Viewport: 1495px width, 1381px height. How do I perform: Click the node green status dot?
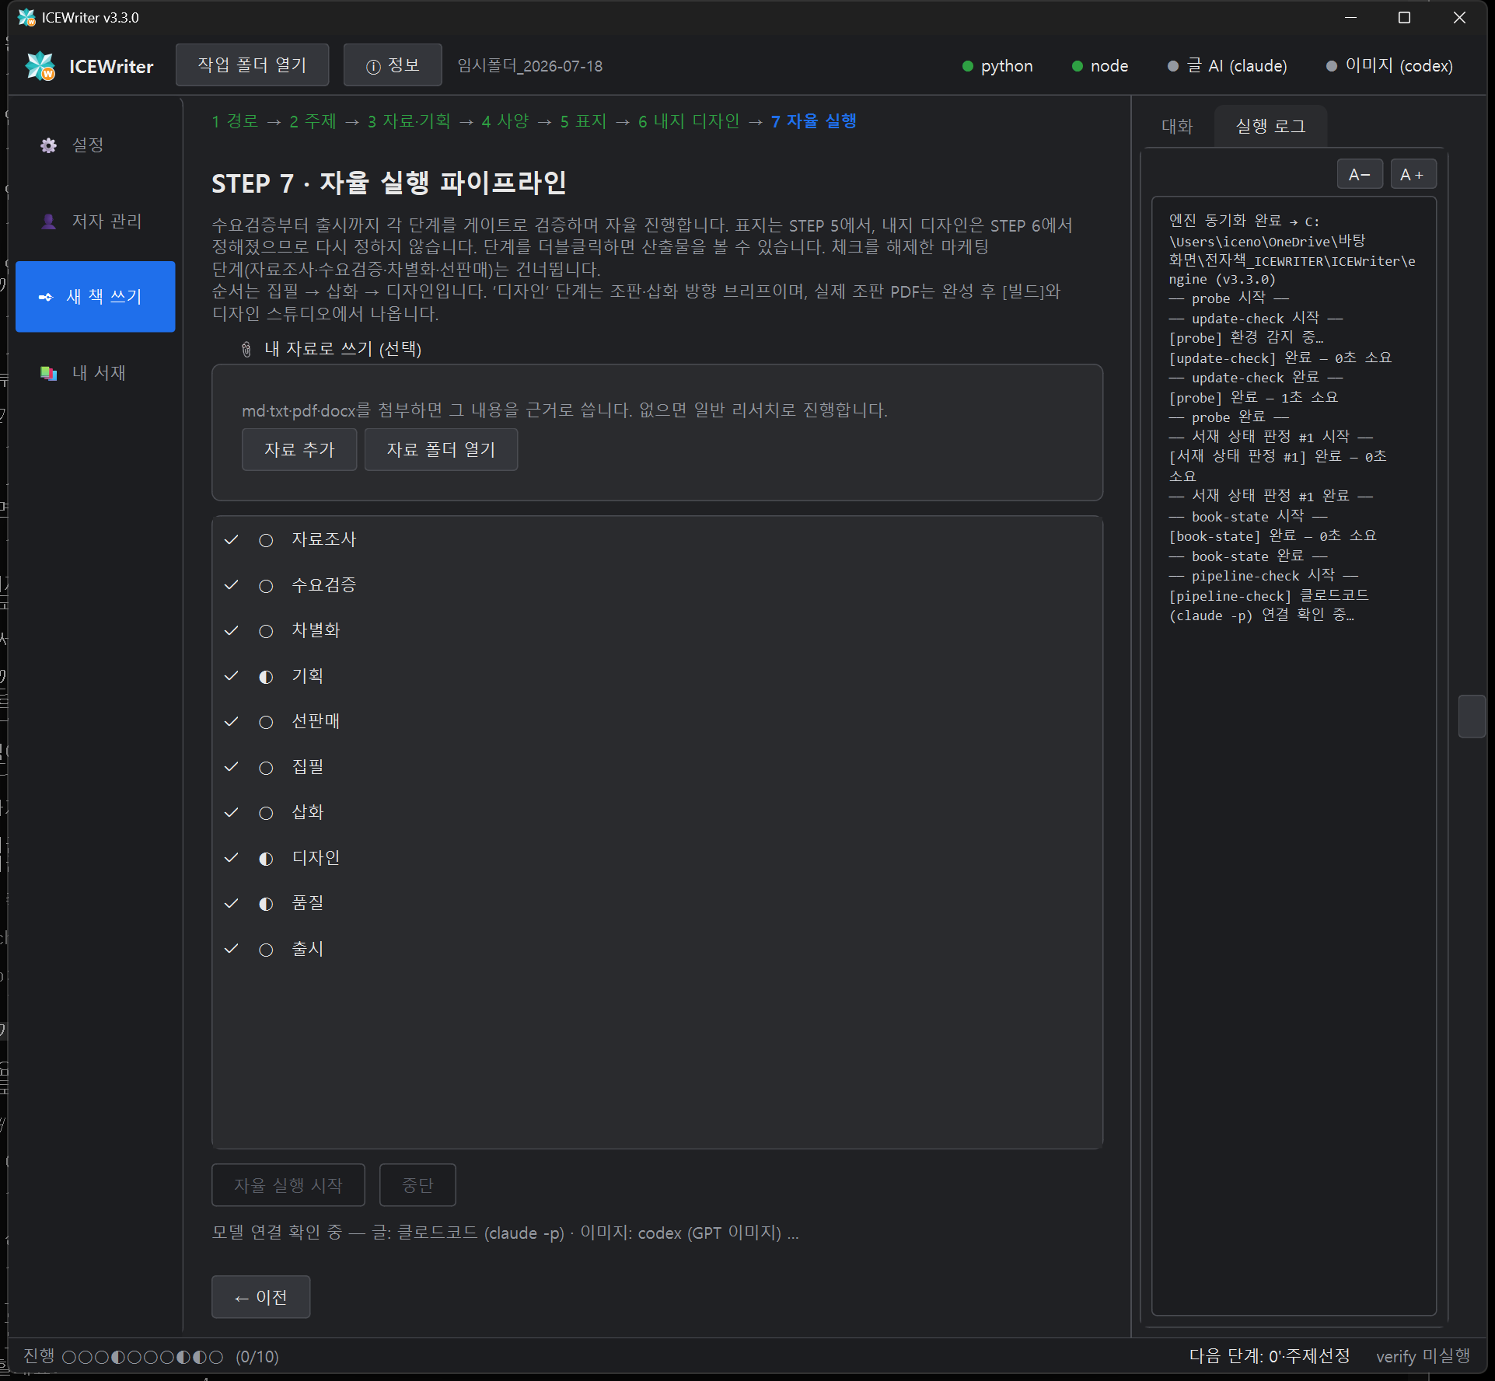1078,66
